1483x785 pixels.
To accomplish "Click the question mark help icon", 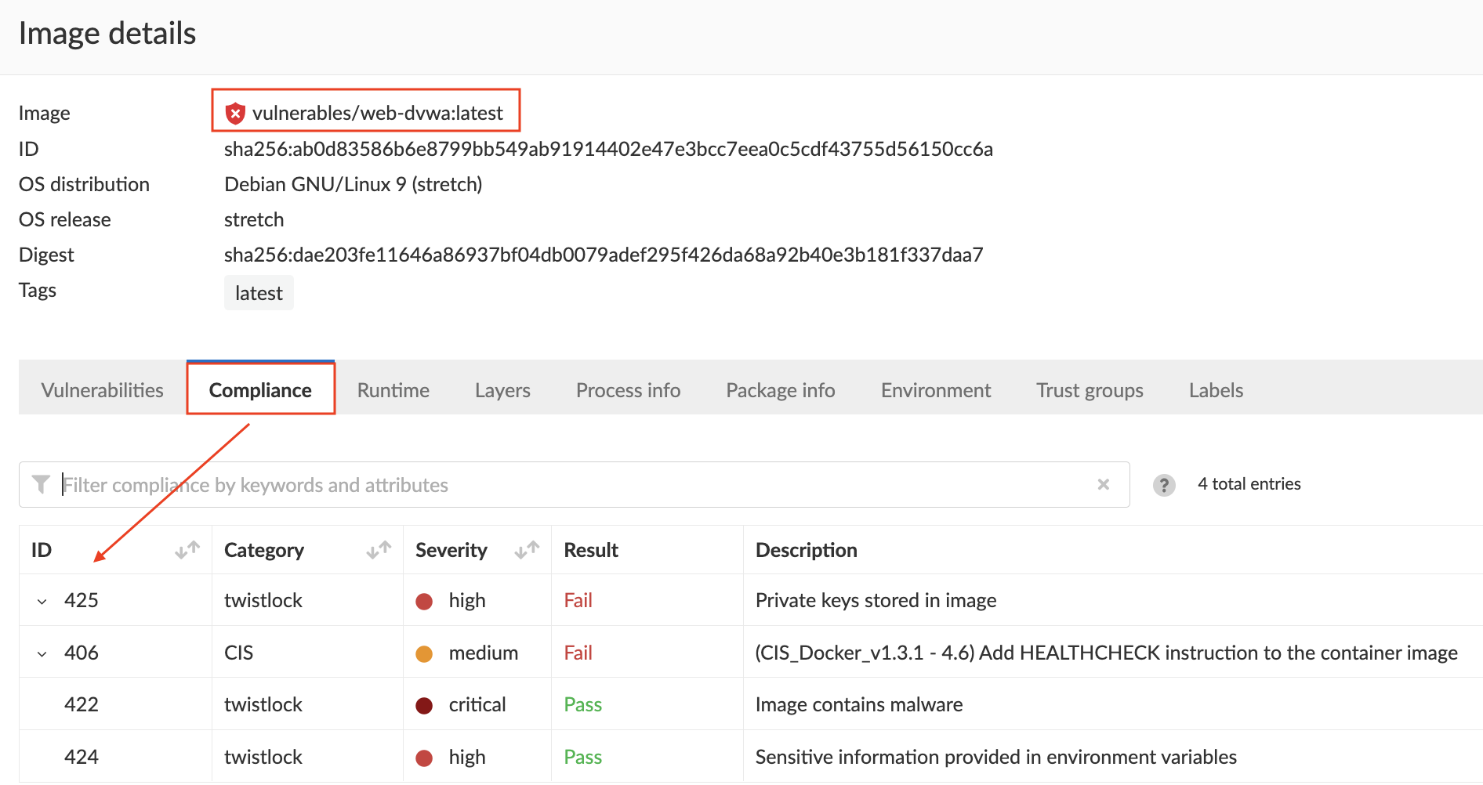I will [1164, 486].
